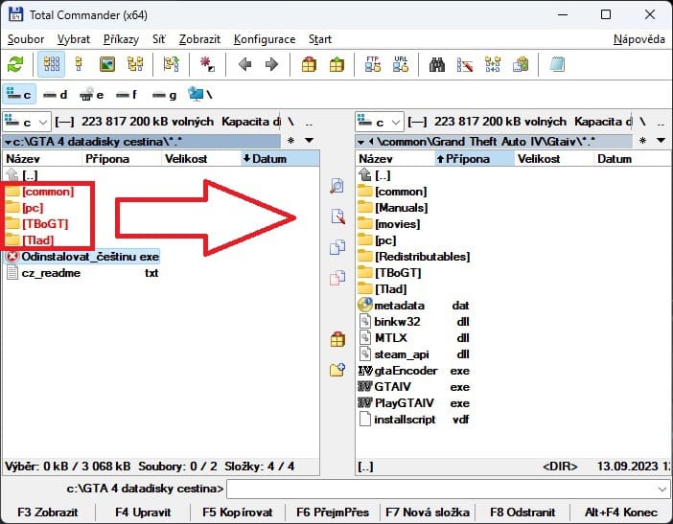Image resolution: width=673 pixels, height=524 pixels.
Task: Click the unpack files toolbar icon
Action: pyautogui.click(x=336, y=65)
